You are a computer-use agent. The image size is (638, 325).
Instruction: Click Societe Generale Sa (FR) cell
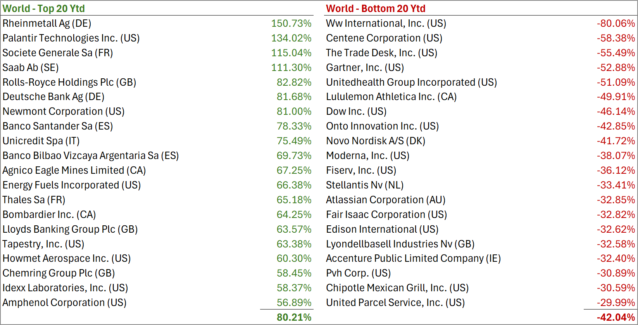click(58, 53)
